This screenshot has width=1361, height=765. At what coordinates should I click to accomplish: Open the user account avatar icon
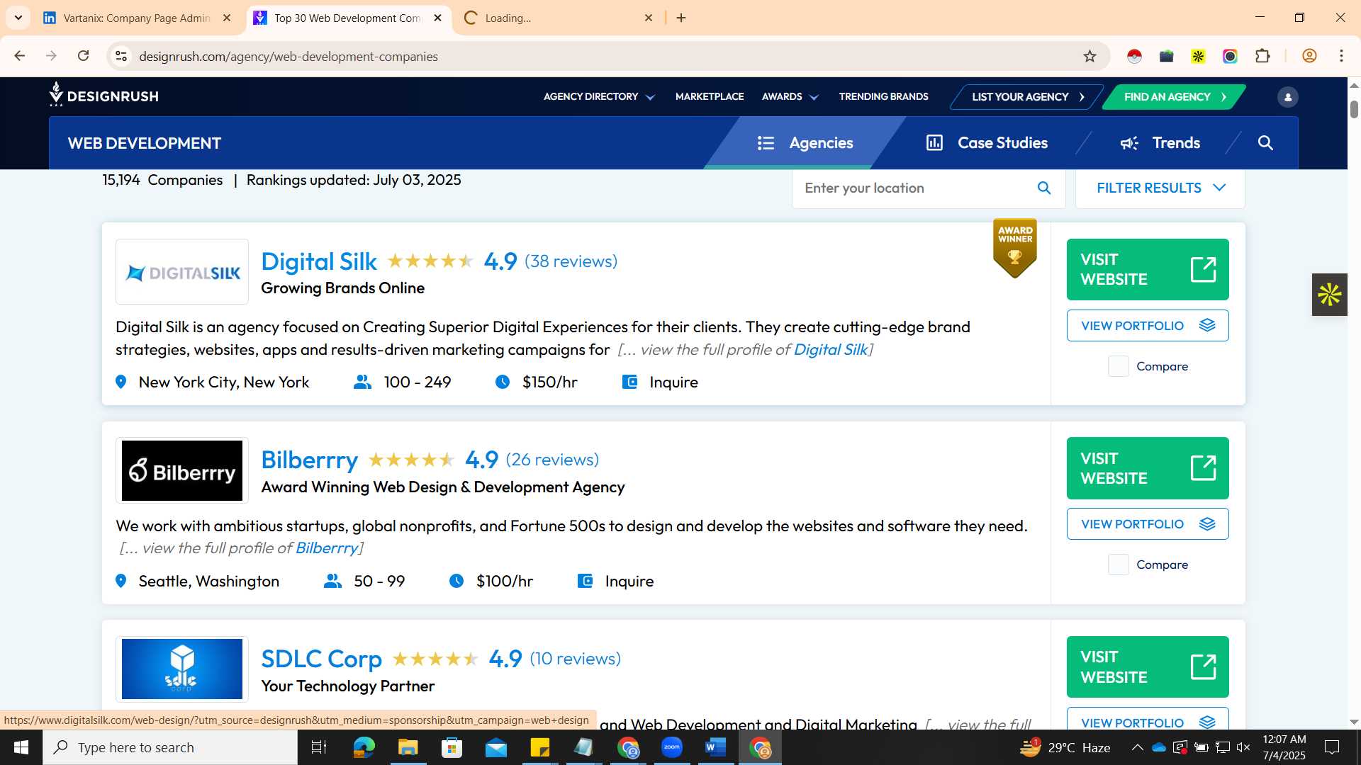coord(1287,97)
